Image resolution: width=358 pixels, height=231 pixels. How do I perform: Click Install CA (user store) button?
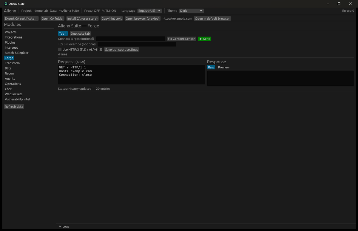pyautogui.click(x=82, y=19)
